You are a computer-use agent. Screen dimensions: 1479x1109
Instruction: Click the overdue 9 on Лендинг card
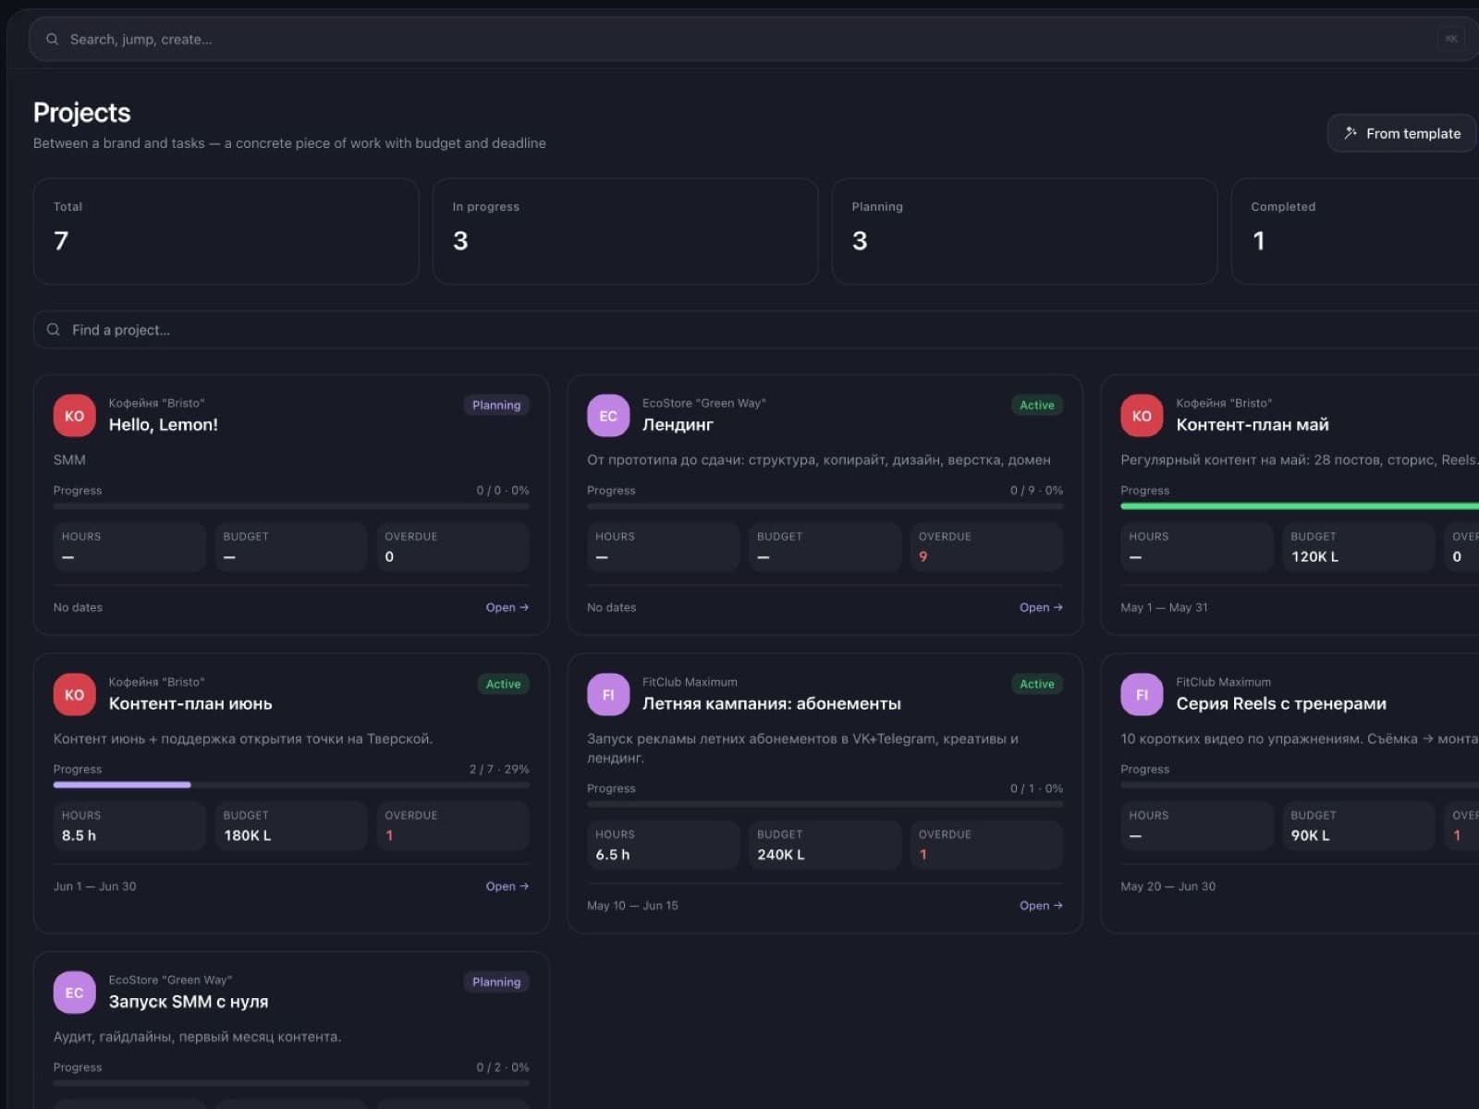[x=923, y=556]
